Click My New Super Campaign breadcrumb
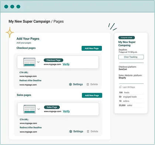This screenshot has width=155, height=145. coord(29,21)
